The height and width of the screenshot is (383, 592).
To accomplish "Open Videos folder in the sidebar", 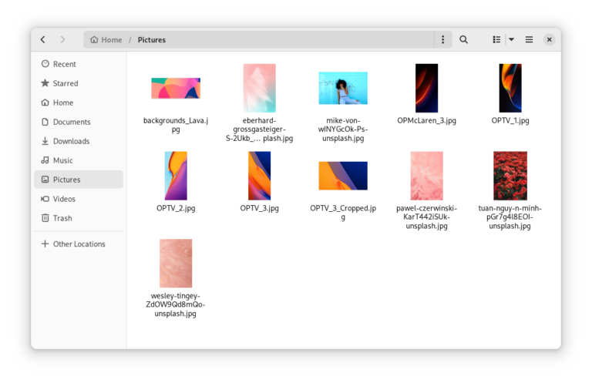I will pyautogui.click(x=79, y=199).
